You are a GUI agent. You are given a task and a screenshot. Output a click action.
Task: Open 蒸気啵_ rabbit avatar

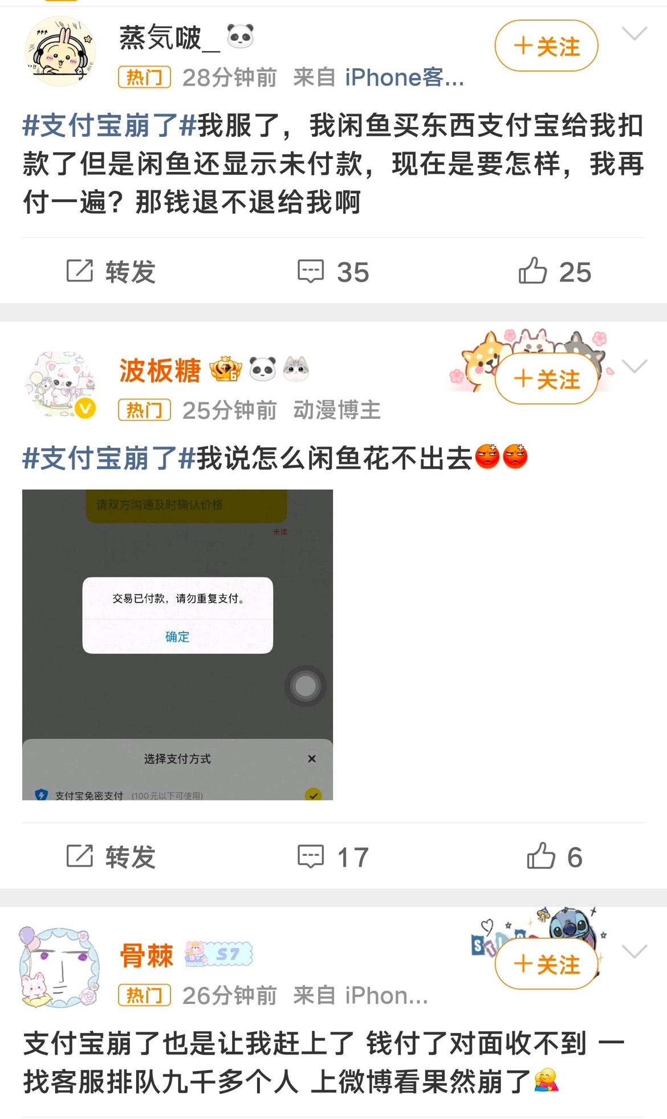60,51
